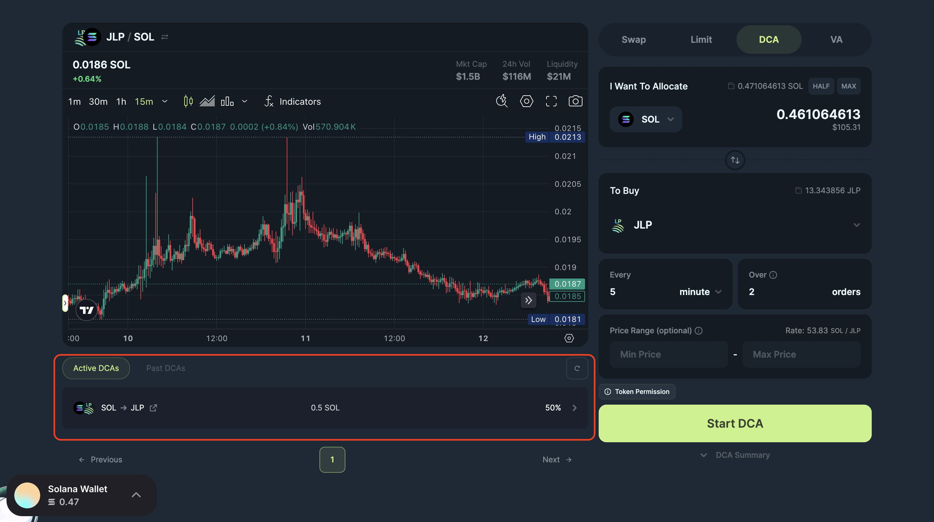Open SOL to JLP order external link icon
This screenshot has width=934, height=522.
coord(153,408)
